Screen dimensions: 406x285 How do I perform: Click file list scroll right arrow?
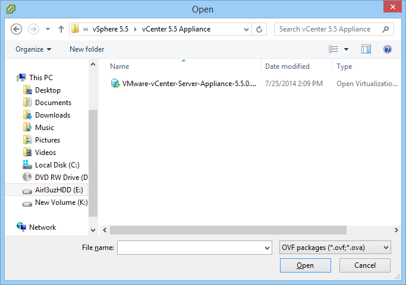tap(396, 230)
